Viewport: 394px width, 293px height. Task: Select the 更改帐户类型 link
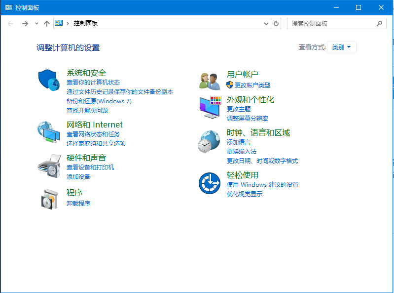[252, 85]
